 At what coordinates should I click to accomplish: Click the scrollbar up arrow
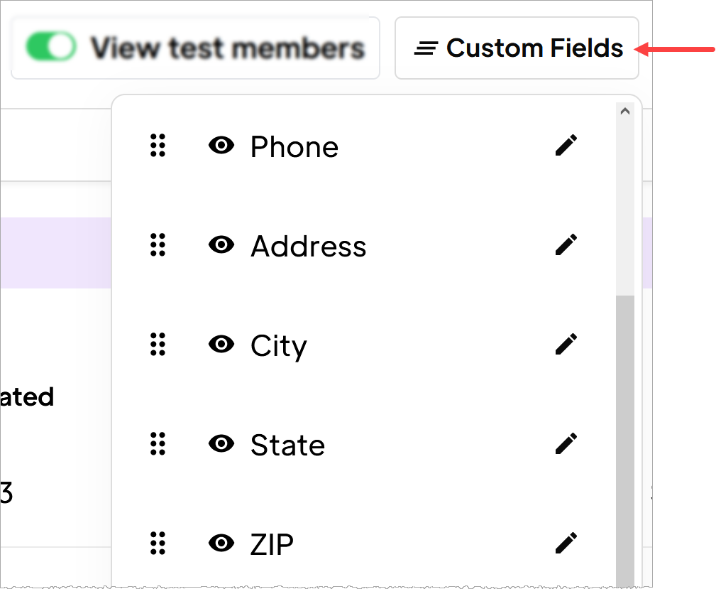point(625,111)
